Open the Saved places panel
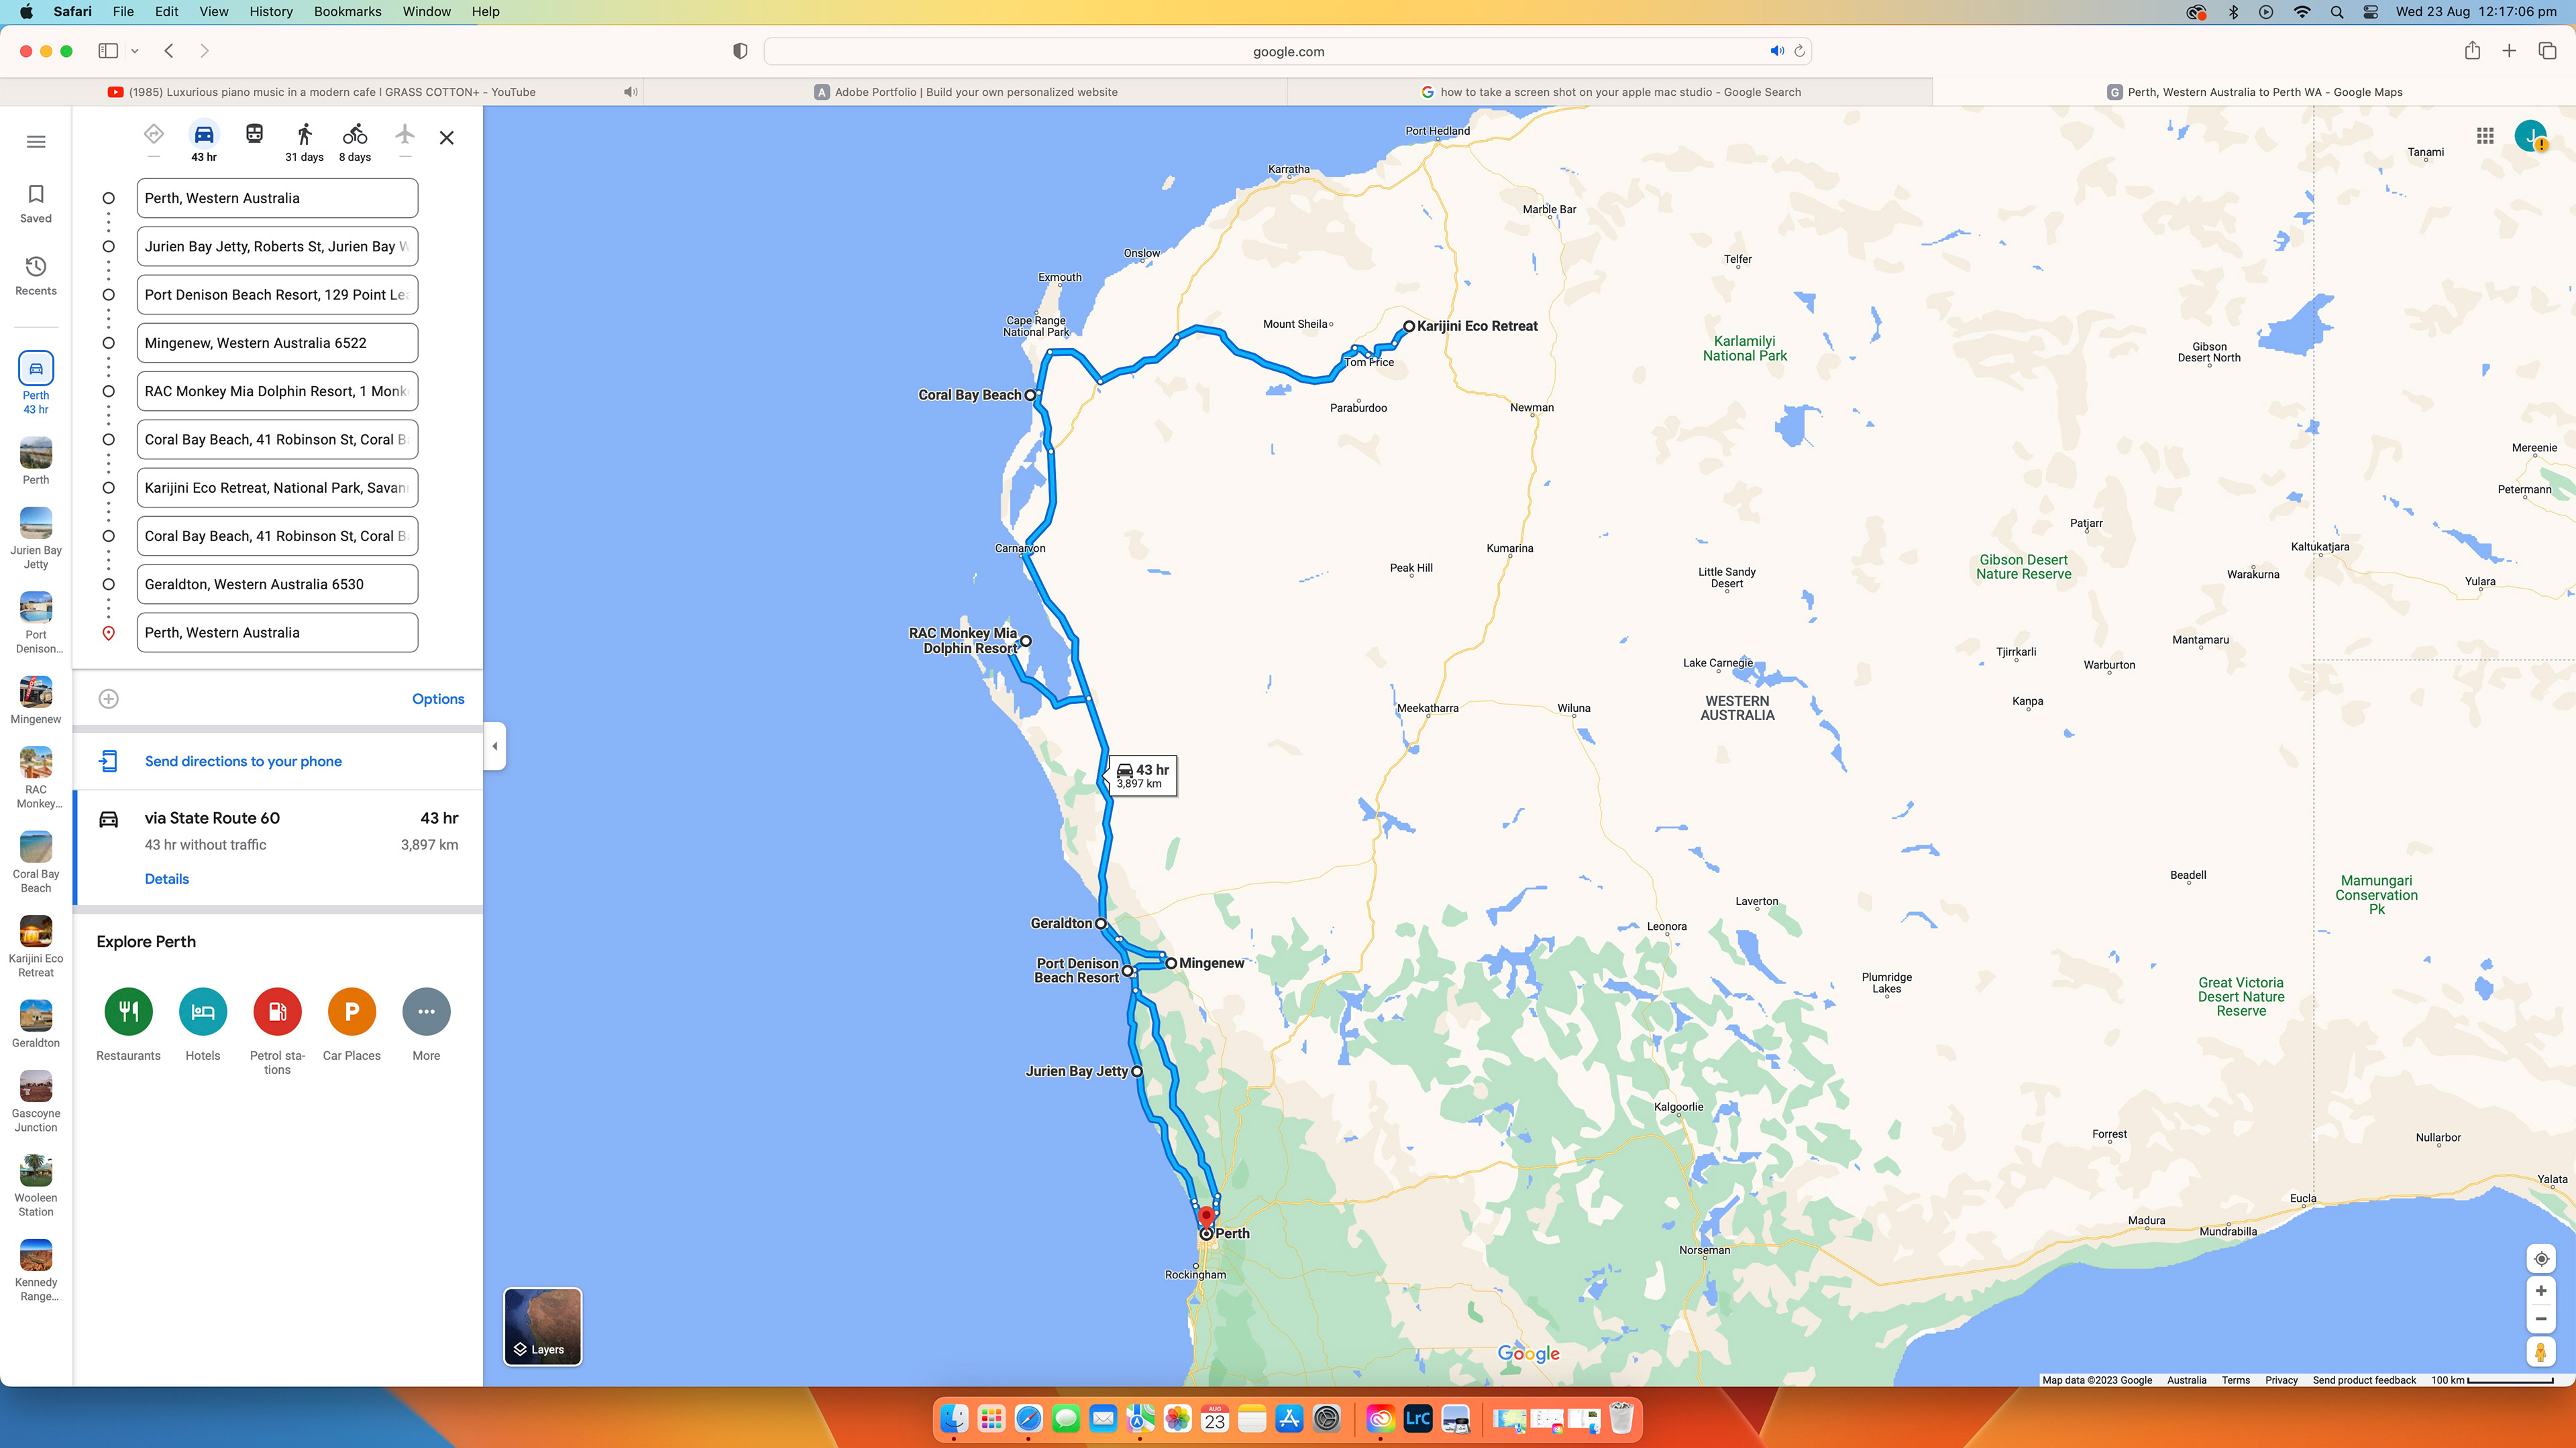2576x1448 pixels. 36,204
